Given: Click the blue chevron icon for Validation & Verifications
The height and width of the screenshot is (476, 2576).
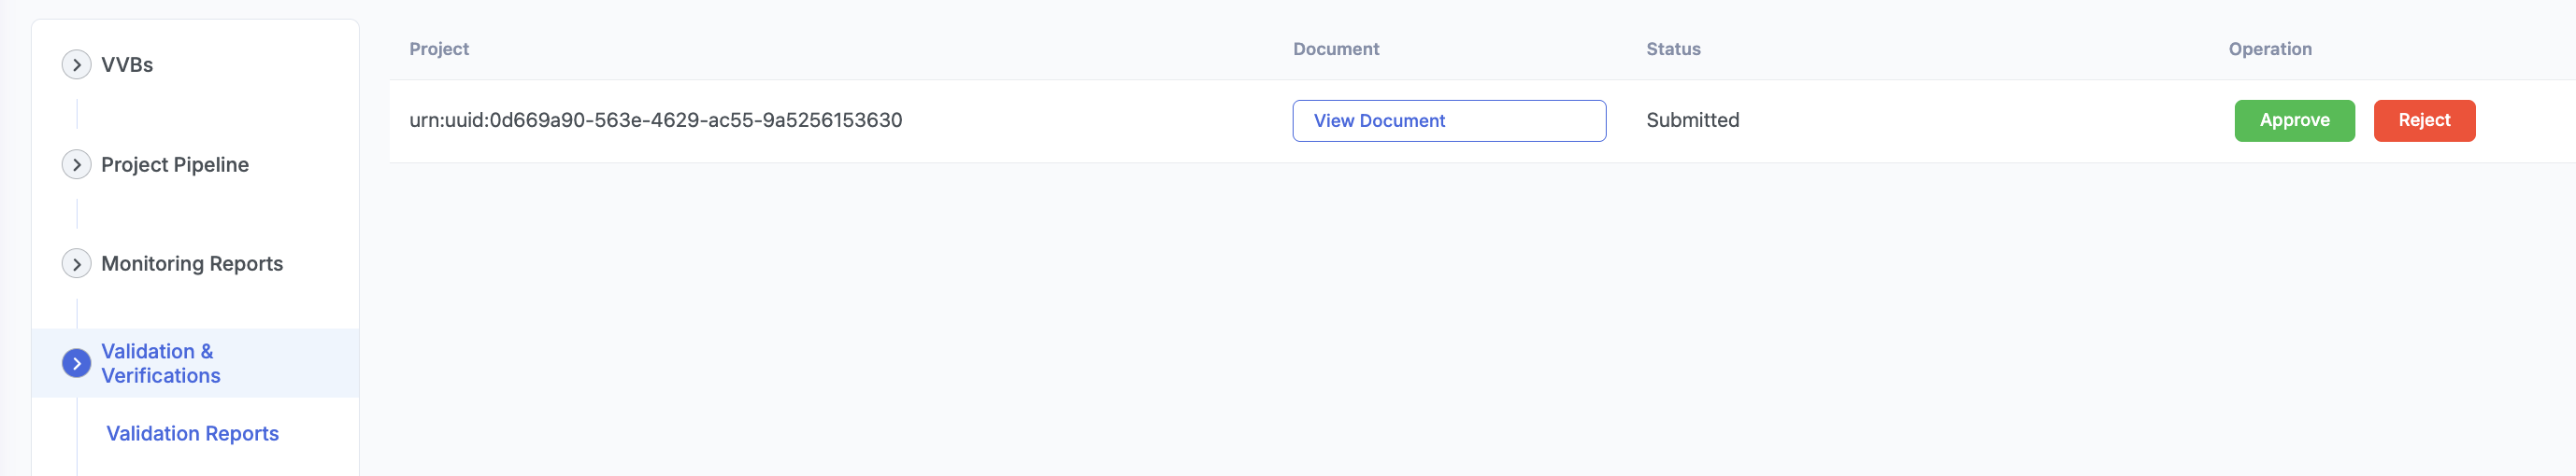Looking at the screenshot, I should click(x=76, y=363).
